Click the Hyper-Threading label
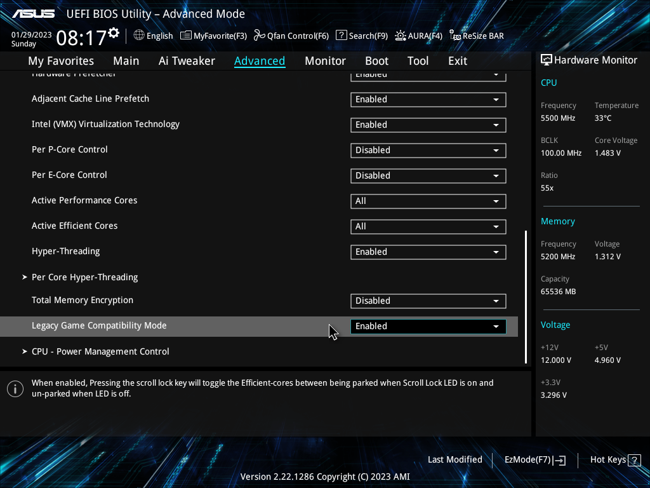The height and width of the screenshot is (488, 650). 65,252
